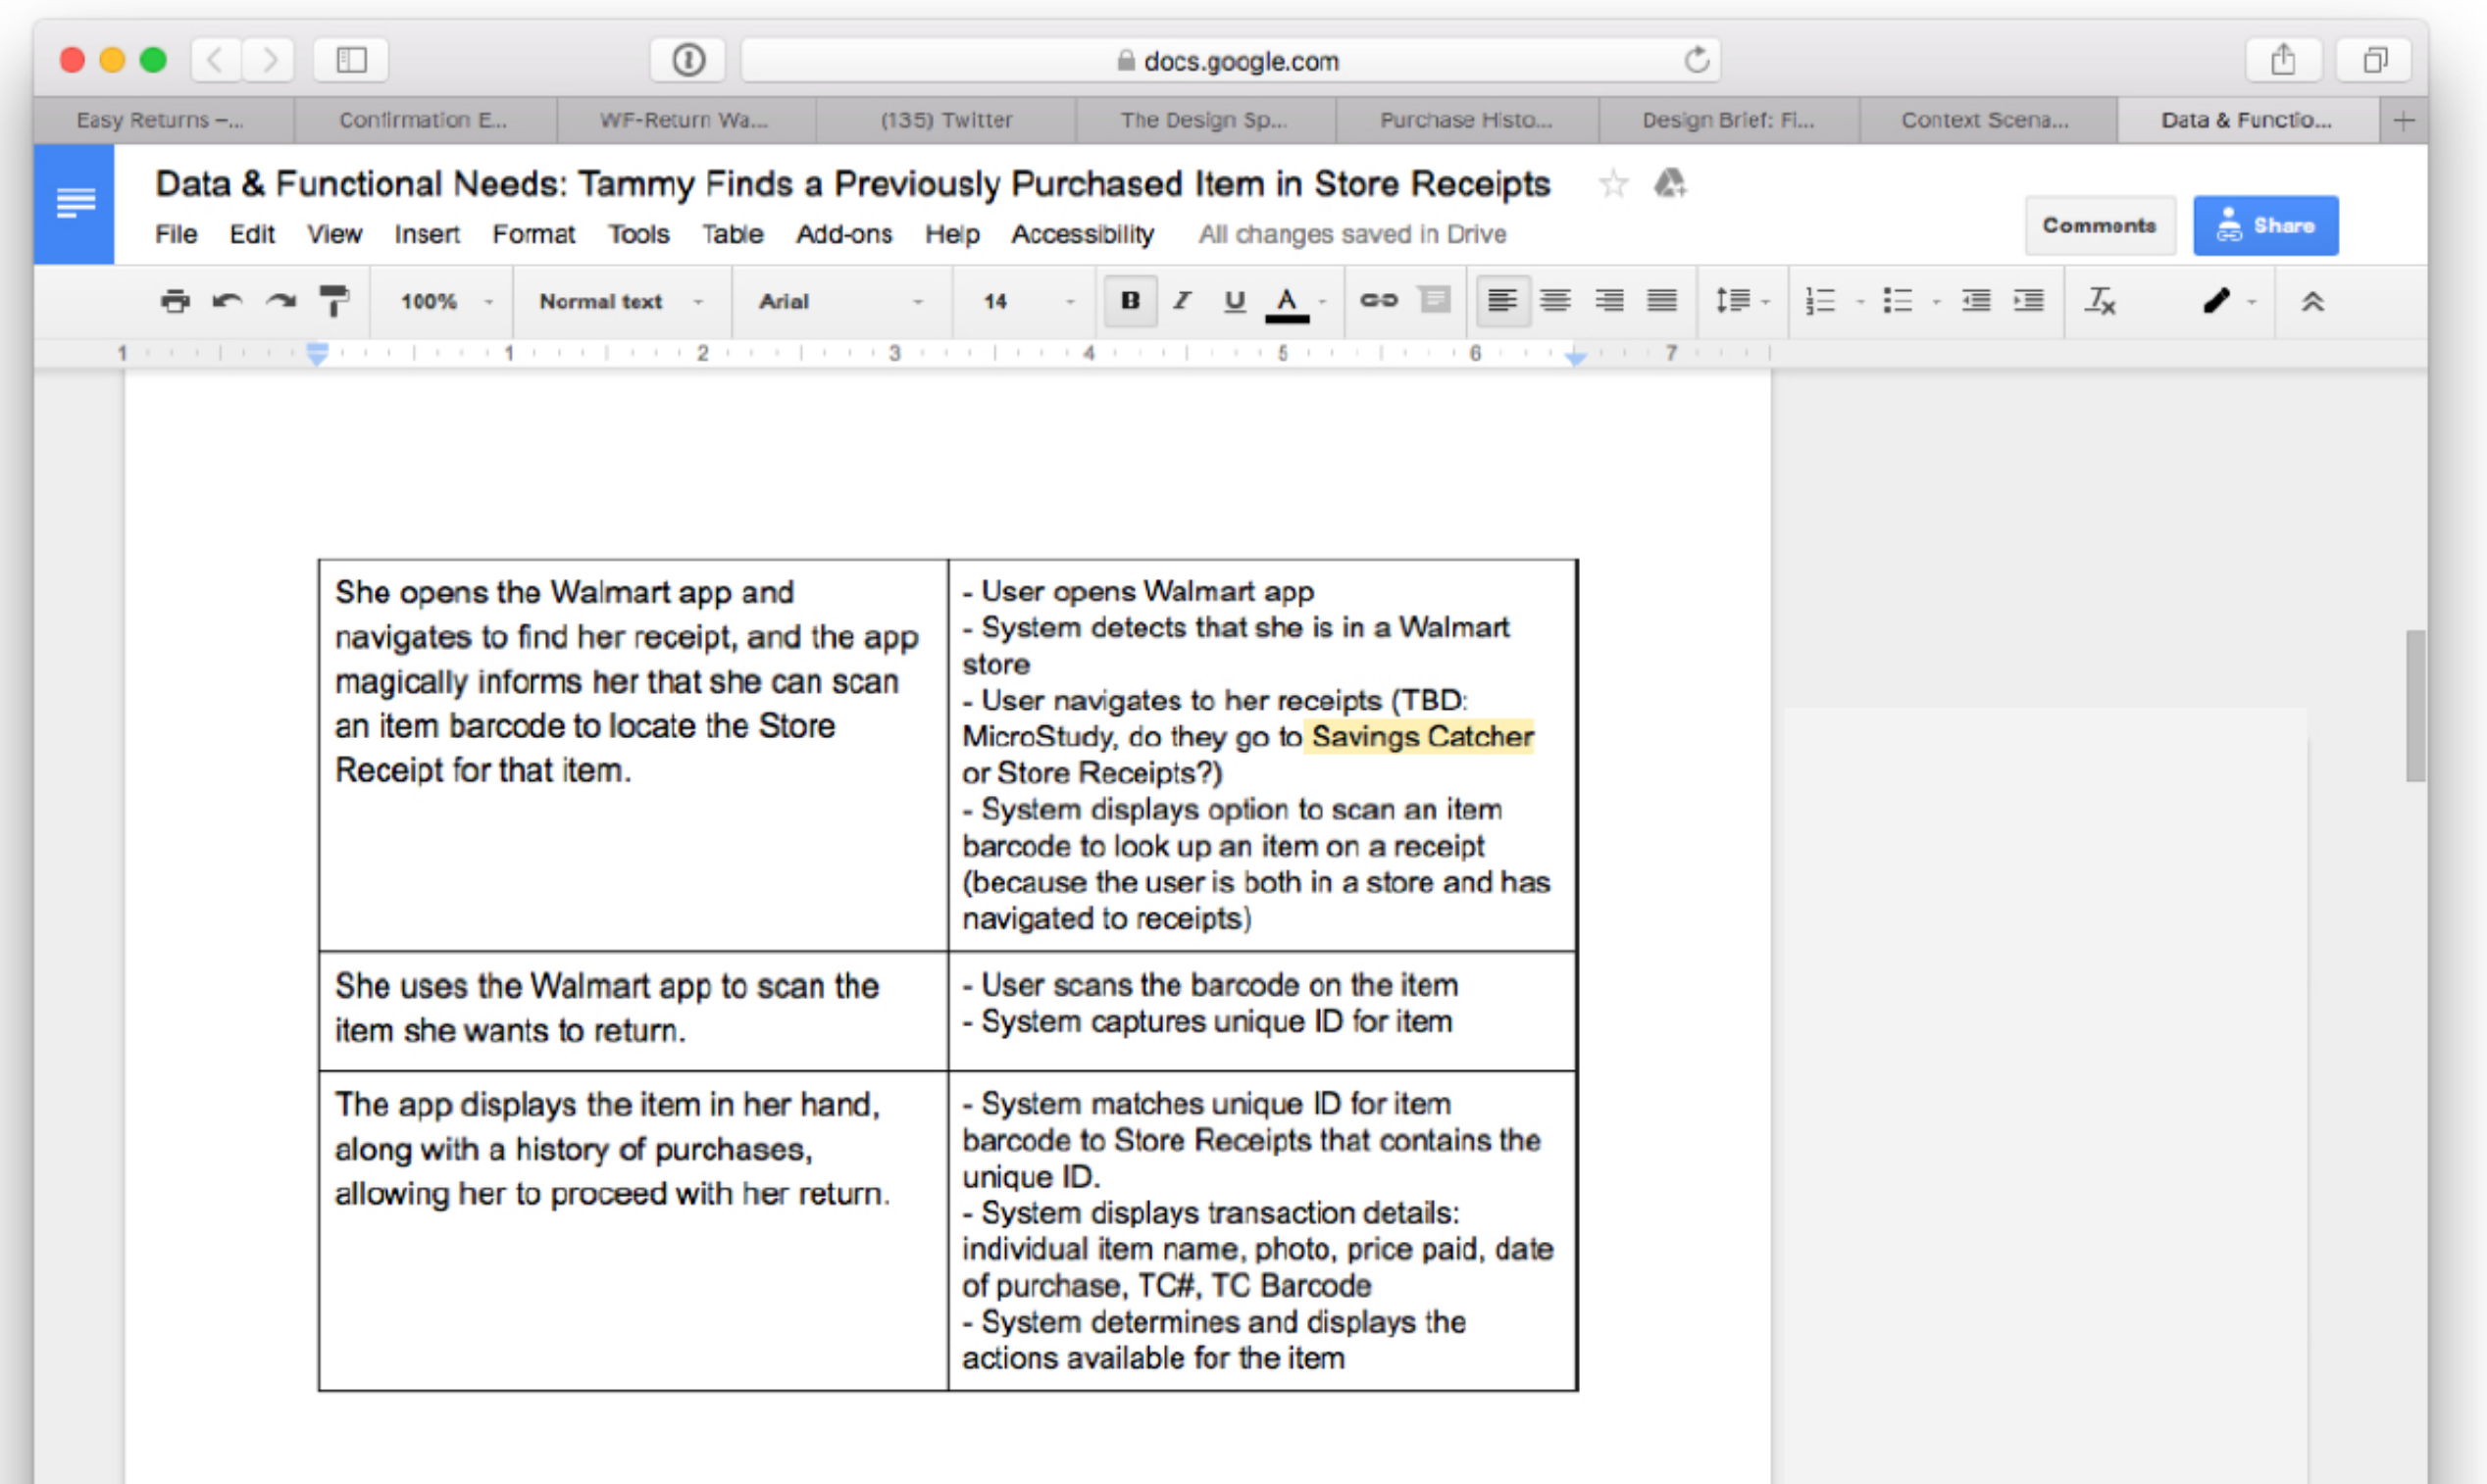Toggle bold formatting
This screenshot has height=1484, width=2487.
point(1131,301)
